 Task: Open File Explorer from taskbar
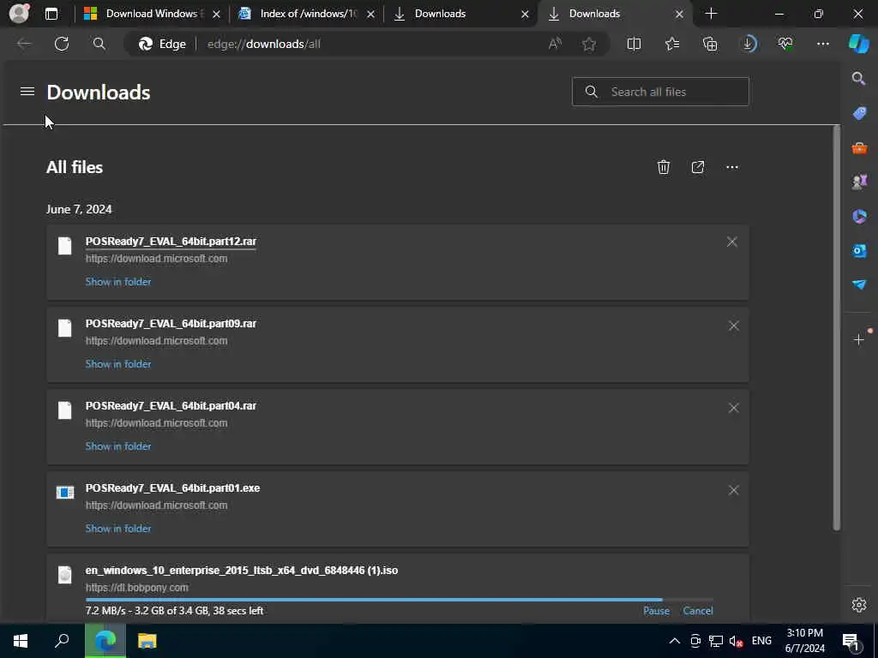pyautogui.click(x=147, y=641)
